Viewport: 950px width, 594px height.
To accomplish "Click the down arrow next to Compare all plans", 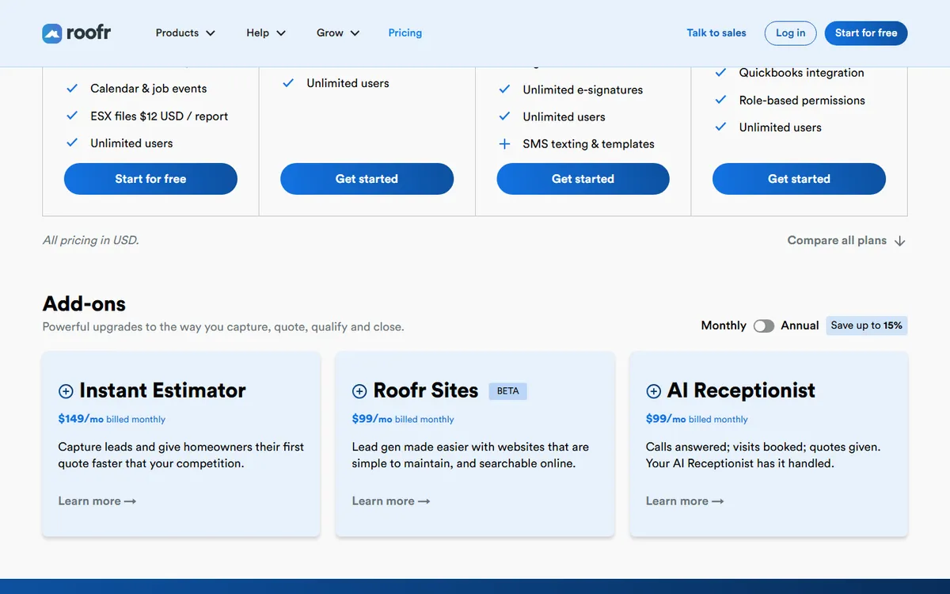I will coord(899,241).
